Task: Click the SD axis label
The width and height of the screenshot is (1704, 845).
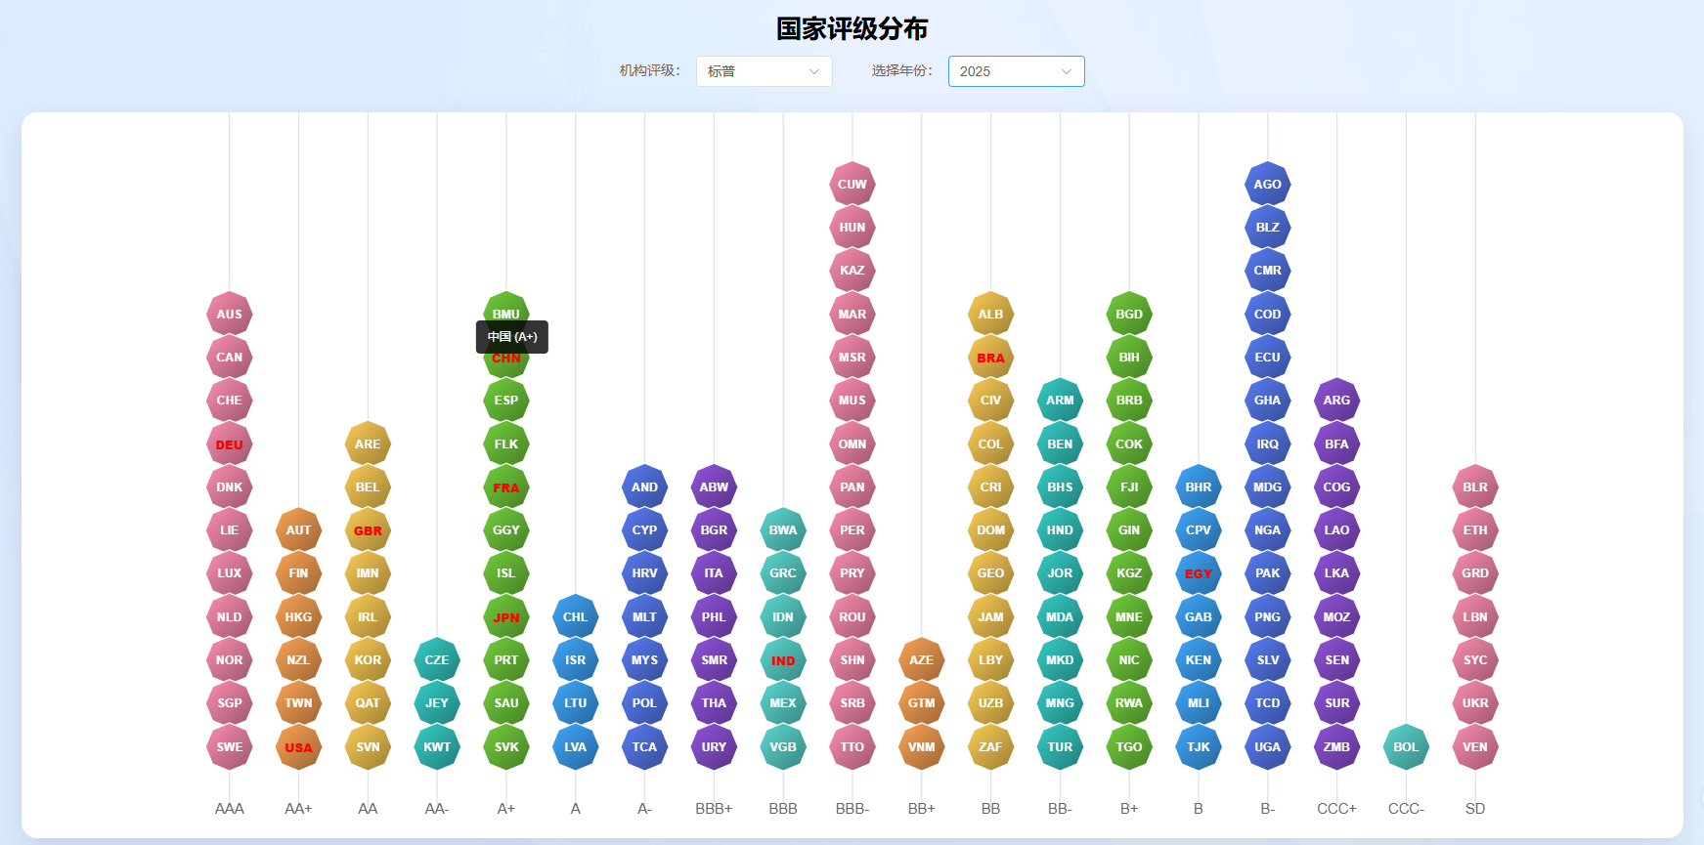Action: click(x=1475, y=809)
